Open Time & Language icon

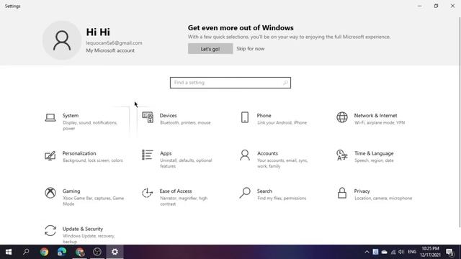(342, 155)
